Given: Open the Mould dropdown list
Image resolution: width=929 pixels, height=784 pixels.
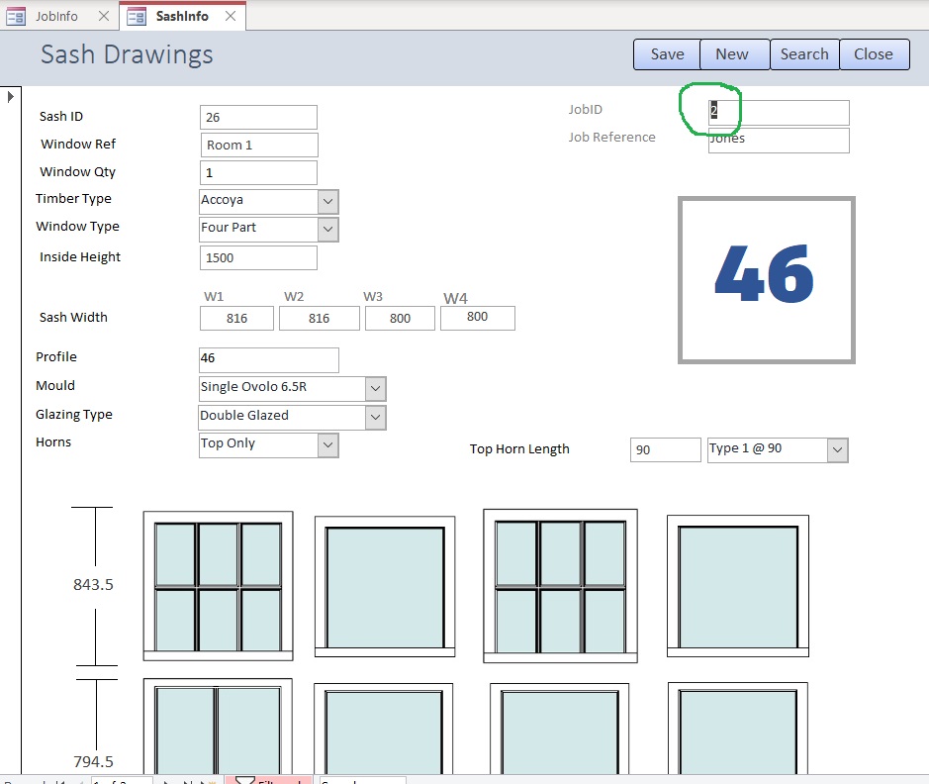Looking at the screenshot, I should (376, 389).
